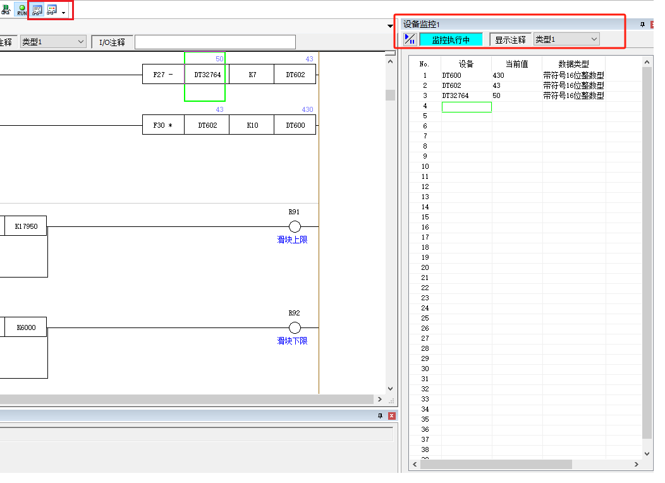This screenshot has height=483, width=665.
Task: Toggle the 显示注释 button in monitor panel
Action: (510, 40)
